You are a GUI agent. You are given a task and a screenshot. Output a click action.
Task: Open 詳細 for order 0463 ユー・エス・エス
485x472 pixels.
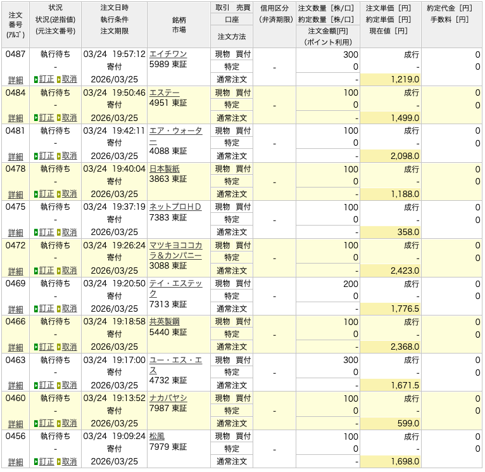15,385
